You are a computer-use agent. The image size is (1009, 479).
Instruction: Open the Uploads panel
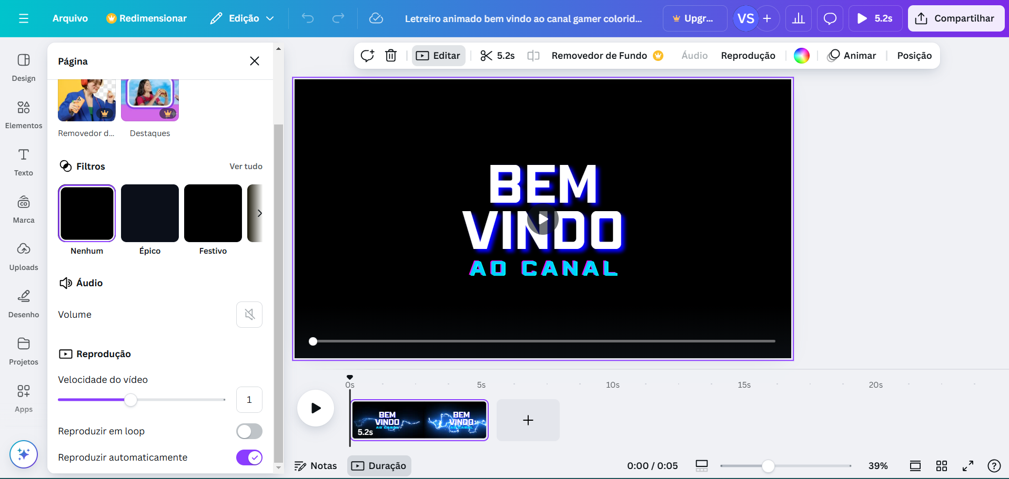pos(23,256)
